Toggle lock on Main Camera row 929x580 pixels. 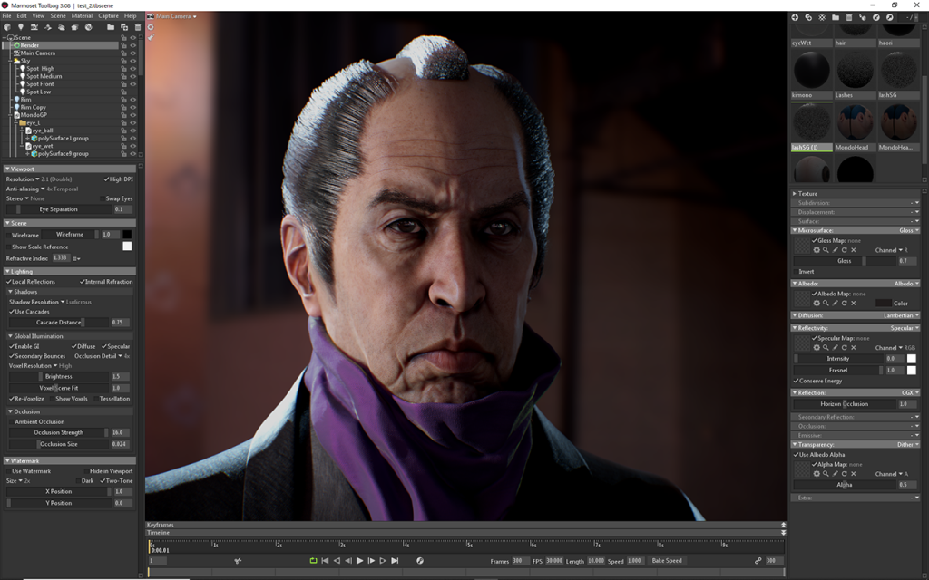(x=123, y=53)
